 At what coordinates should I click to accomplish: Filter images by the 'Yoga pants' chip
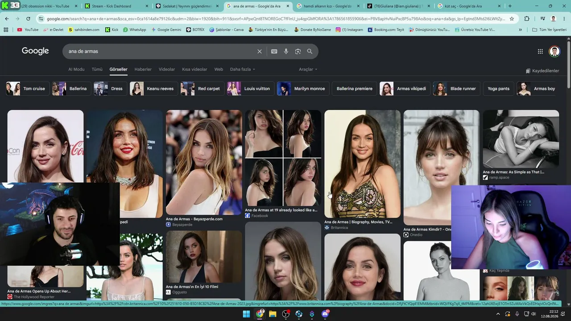tap(498, 89)
